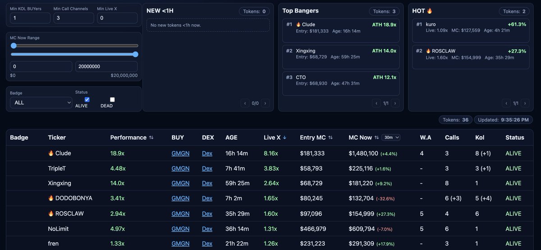Viewport: 541px width, 250px height.
Task: Click the Calls column header
Action: 452,138
